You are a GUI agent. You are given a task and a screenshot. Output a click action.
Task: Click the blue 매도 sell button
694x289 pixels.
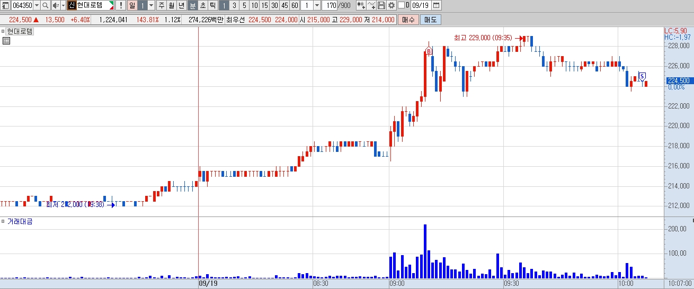tap(430, 20)
